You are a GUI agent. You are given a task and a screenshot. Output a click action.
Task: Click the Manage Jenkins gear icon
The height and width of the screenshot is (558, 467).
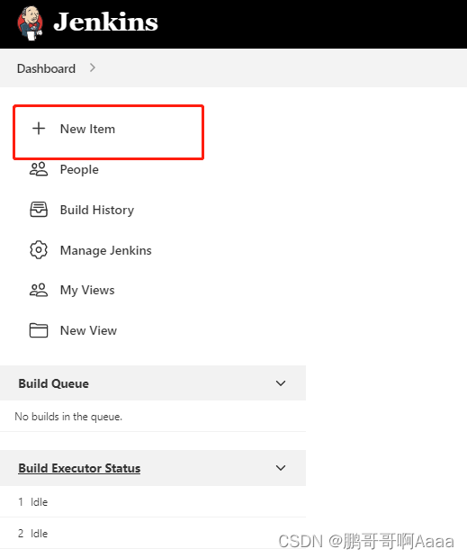[x=39, y=250]
